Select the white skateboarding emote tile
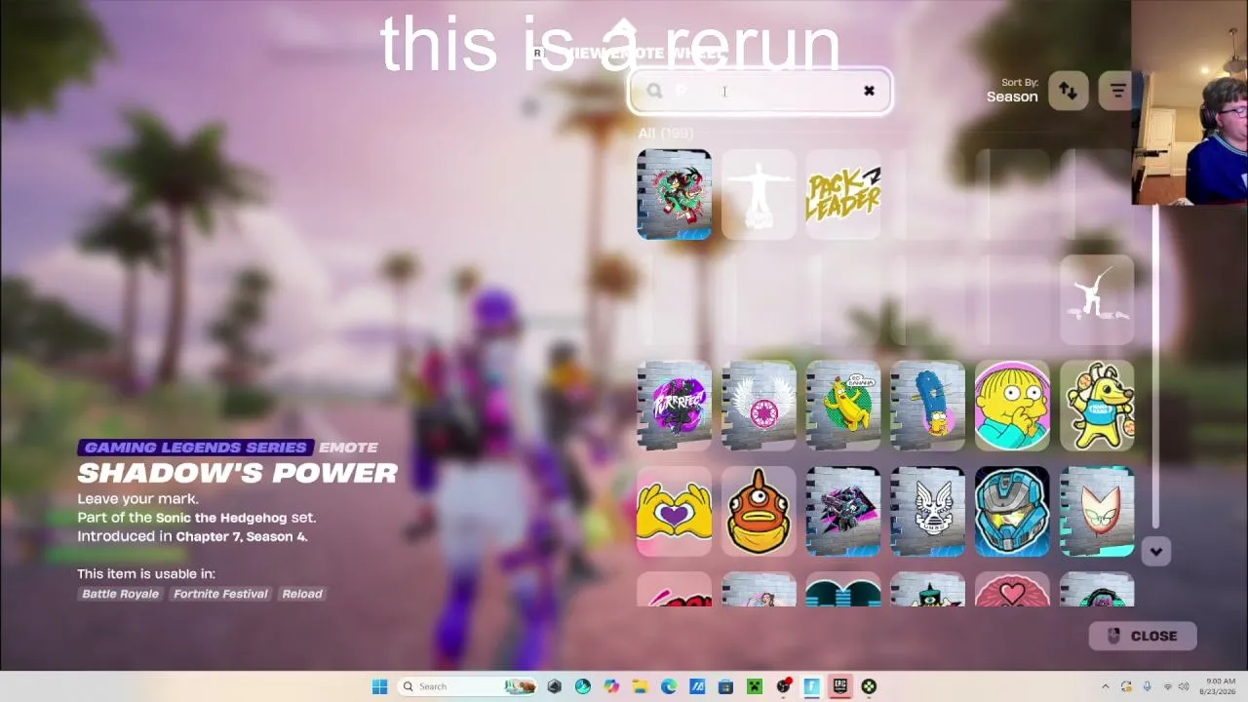 pyautogui.click(x=1097, y=299)
